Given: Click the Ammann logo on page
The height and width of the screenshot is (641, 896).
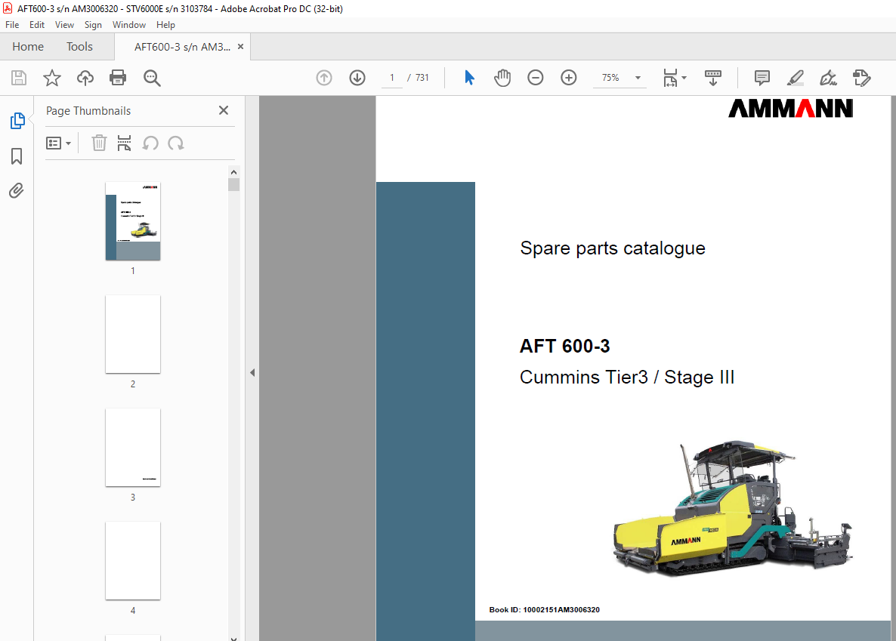Looking at the screenshot, I should (x=790, y=109).
